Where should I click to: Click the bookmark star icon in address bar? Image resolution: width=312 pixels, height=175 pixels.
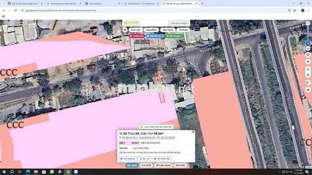(295, 10)
